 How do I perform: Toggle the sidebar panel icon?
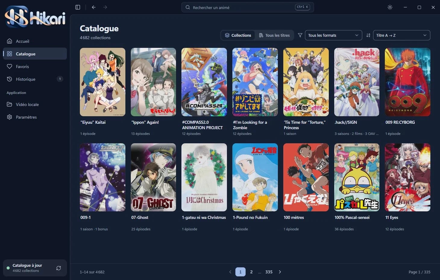(78, 7)
